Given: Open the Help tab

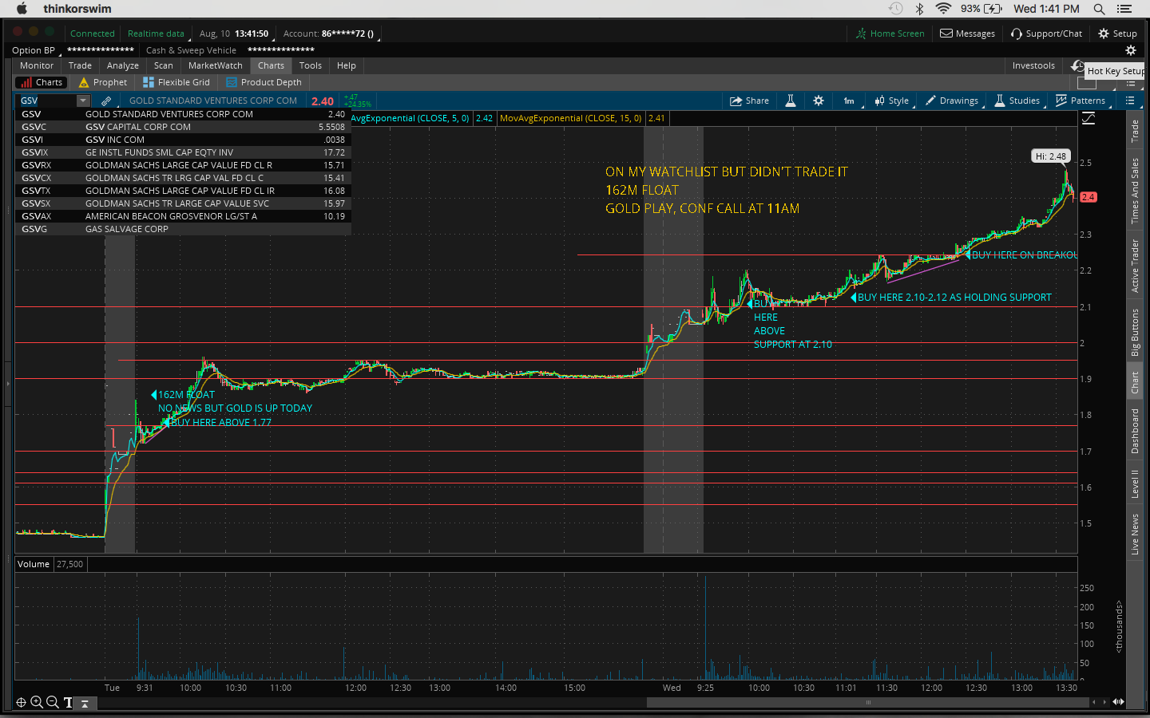Looking at the screenshot, I should click(346, 65).
